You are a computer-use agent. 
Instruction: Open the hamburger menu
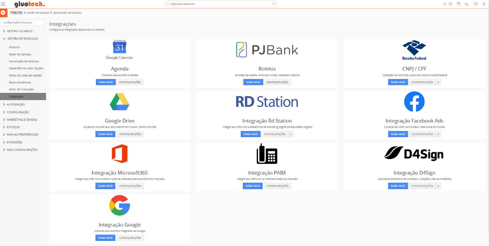3,4
